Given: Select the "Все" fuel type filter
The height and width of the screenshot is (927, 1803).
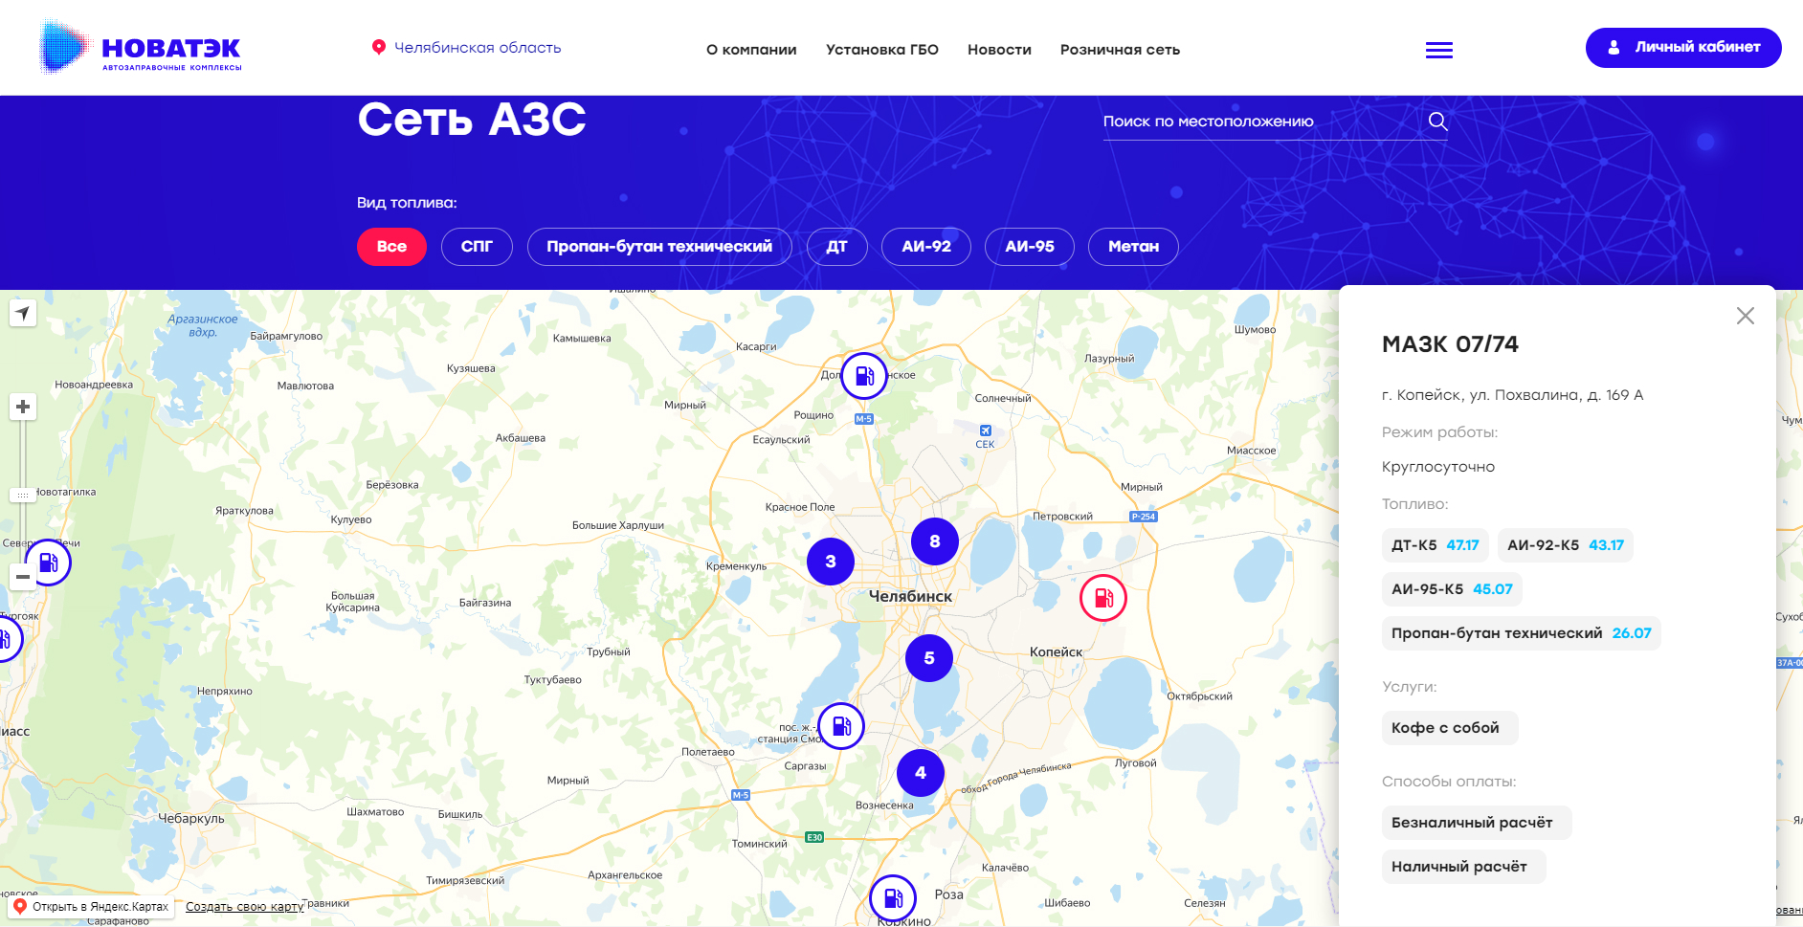Looking at the screenshot, I should point(391,247).
